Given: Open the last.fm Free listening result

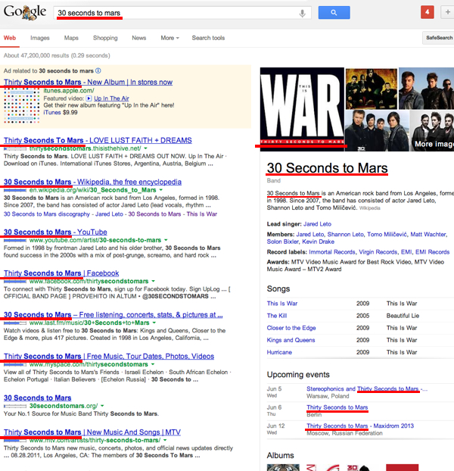Looking at the screenshot, I should (113, 314).
